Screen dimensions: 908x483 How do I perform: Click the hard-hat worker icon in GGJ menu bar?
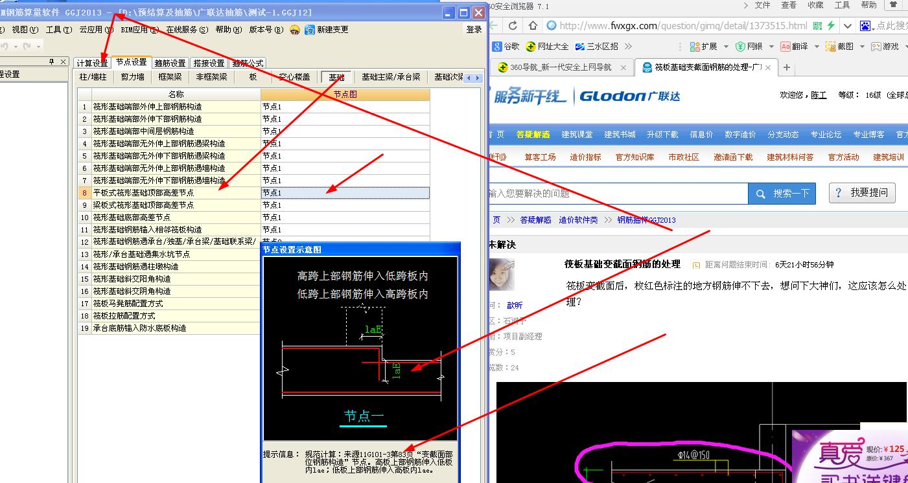point(295,30)
